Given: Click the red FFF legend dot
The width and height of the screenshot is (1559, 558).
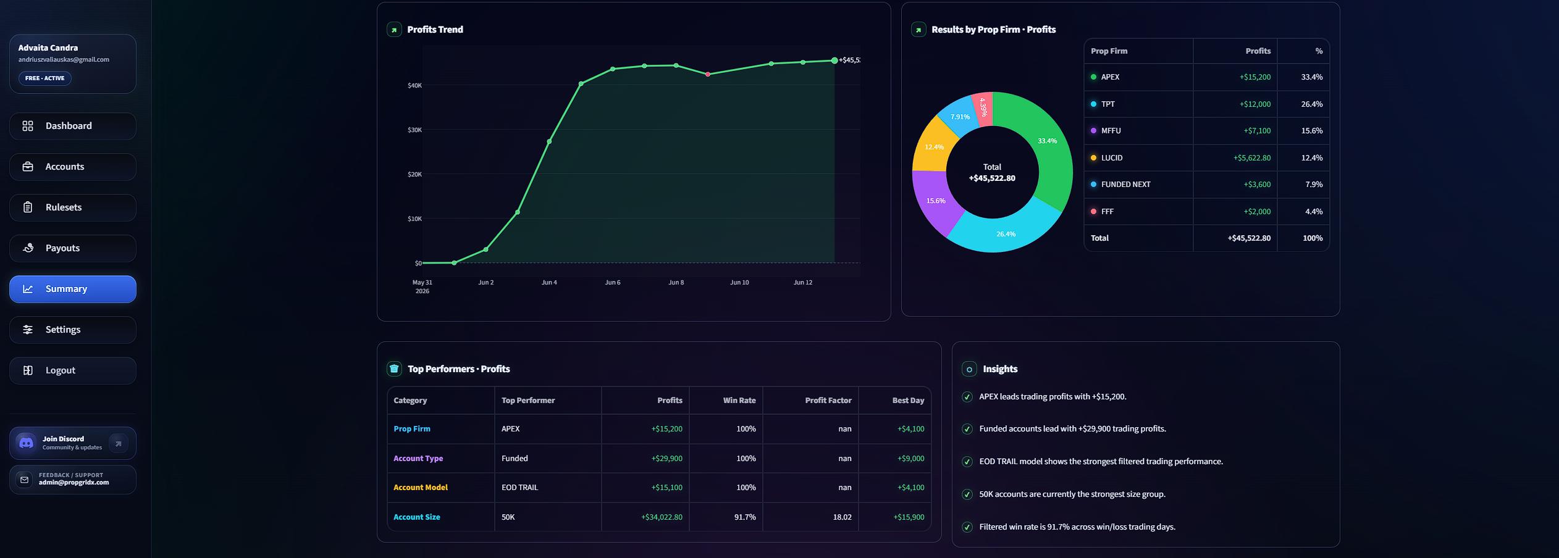Looking at the screenshot, I should click(1093, 212).
